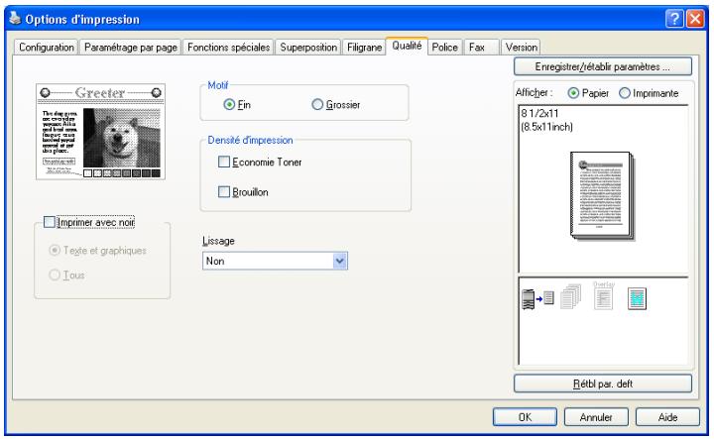Screen dimensions: 714x439
Task: Confirm with the OK button
Action: coord(525,417)
